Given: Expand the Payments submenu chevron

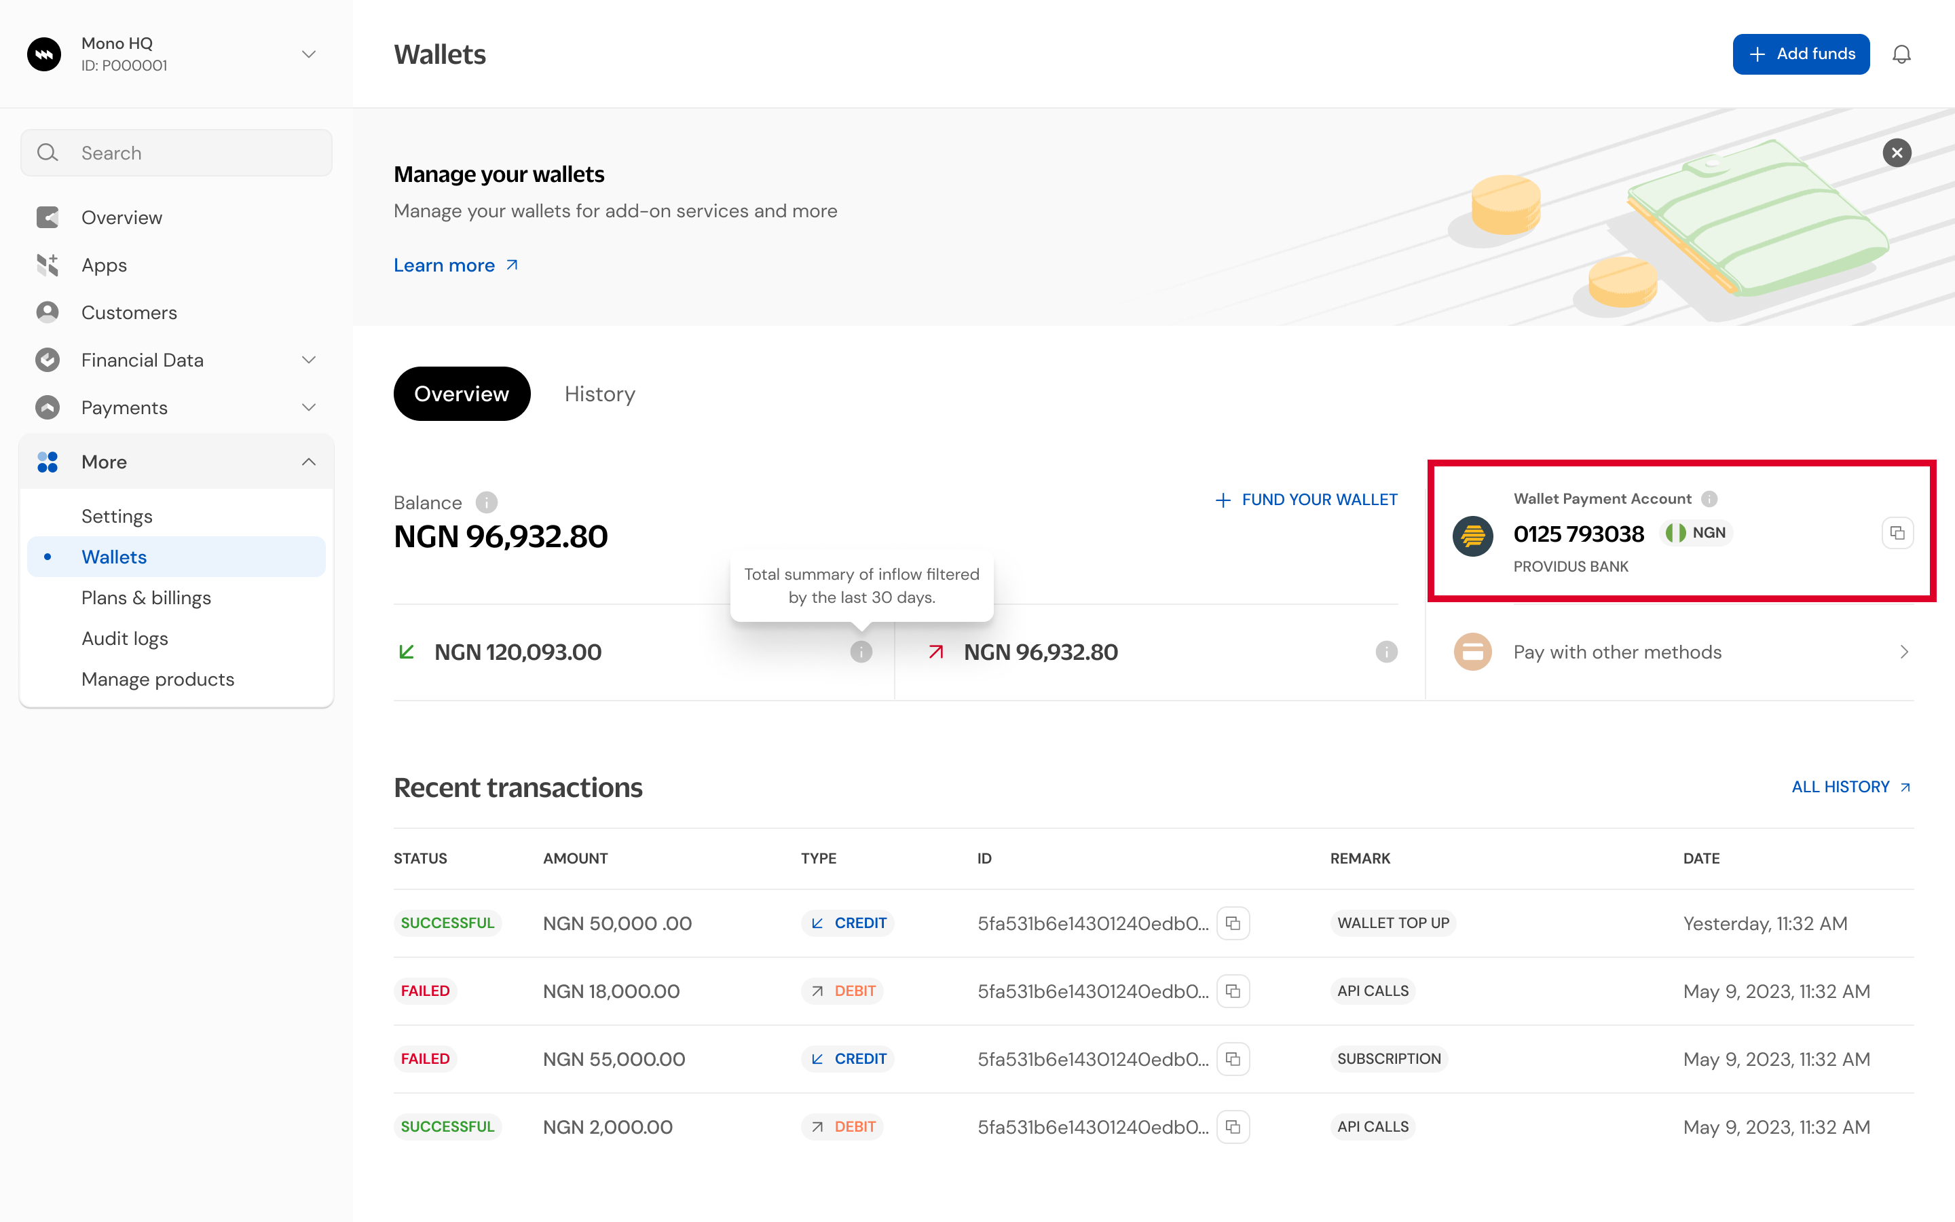Looking at the screenshot, I should pyautogui.click(x=308, y=407).
